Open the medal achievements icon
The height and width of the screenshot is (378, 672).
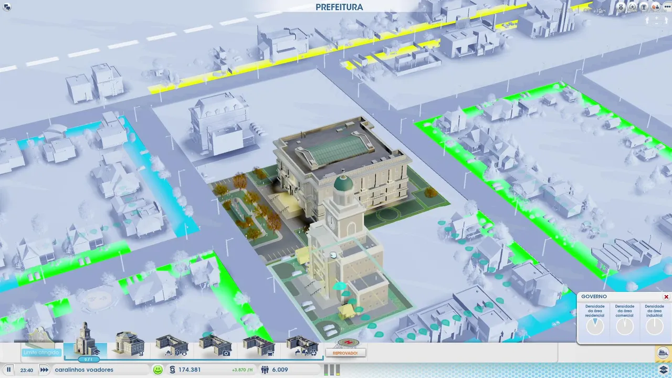coord(621,7)
